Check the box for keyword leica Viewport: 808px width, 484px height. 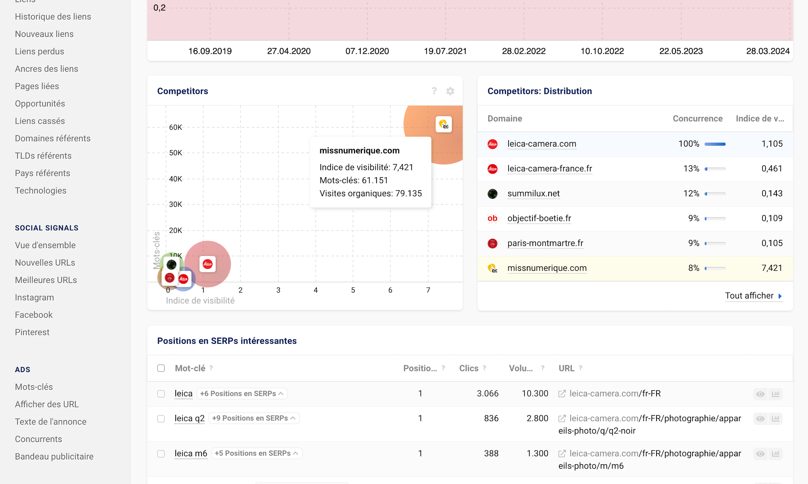(x=161, y=394)
